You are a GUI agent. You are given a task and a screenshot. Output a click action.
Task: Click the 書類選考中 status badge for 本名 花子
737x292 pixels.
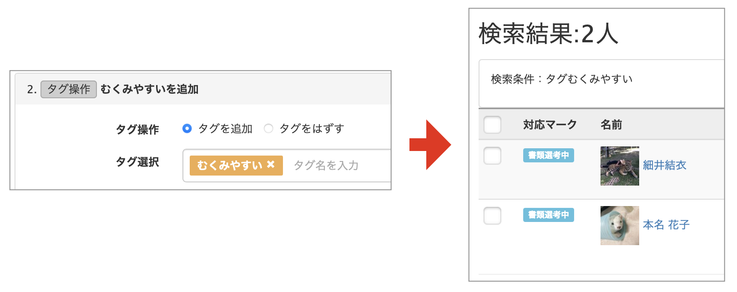(548, 215)
